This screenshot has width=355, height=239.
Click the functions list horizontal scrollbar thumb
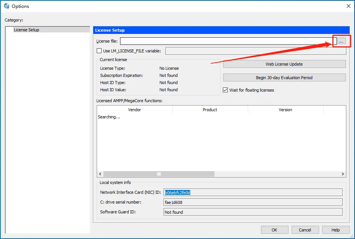159,174
